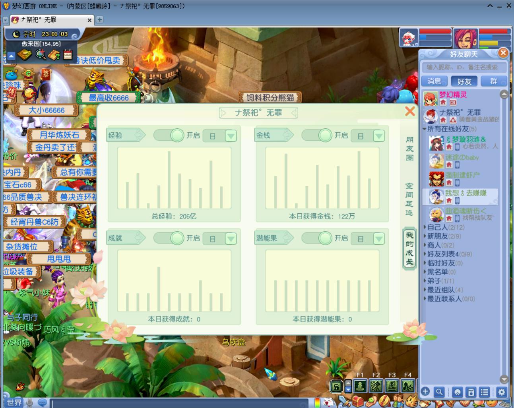Click the F2 skill shortcut icon
Viewport: 514px width, 408px height.
[x=376, y=385]
